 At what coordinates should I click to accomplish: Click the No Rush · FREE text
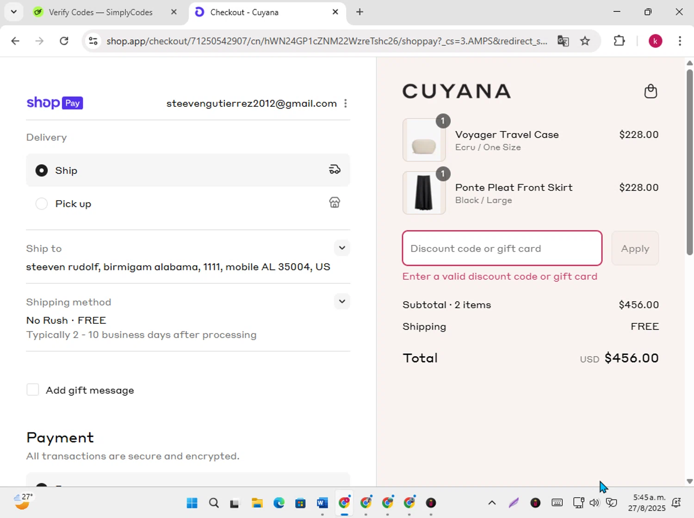(x=66, y=320)
